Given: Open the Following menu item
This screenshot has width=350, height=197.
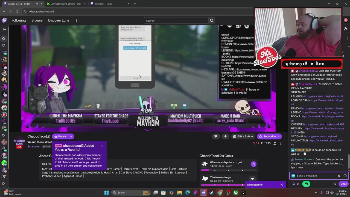Looking at the screenshot, I should 19,21.
